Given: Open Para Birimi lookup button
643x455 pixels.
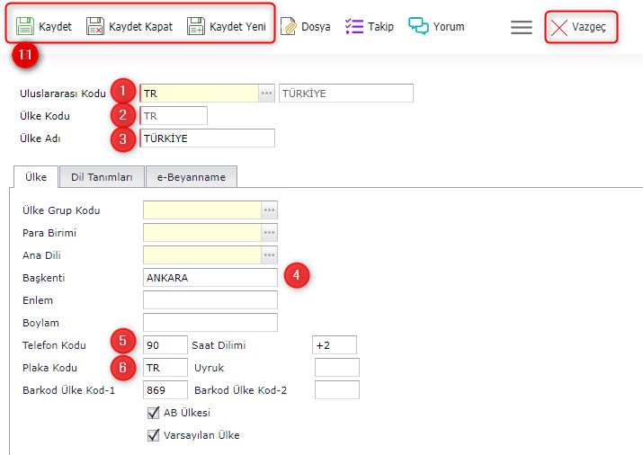Looking at the screenshot, I should 269,233.
